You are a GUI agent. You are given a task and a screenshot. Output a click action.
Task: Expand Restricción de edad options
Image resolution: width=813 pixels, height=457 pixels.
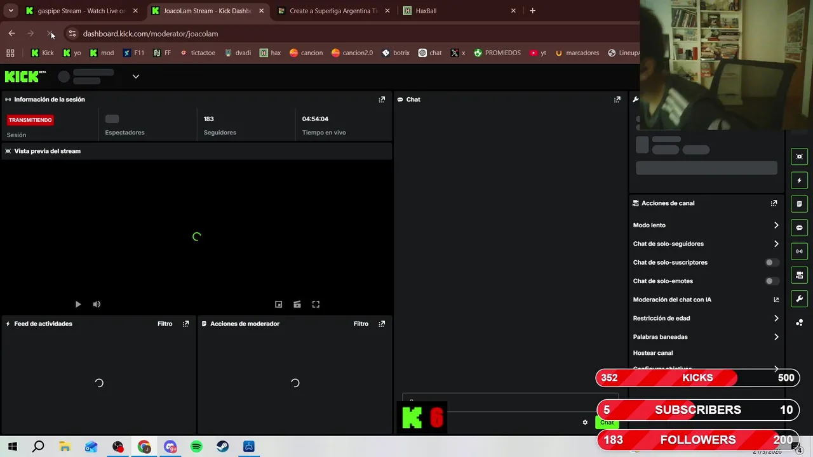coord(776,319)
